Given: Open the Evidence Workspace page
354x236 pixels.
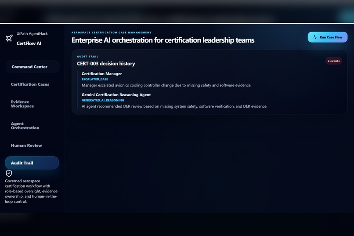Looking at the screenshot, I should point(22,104).
